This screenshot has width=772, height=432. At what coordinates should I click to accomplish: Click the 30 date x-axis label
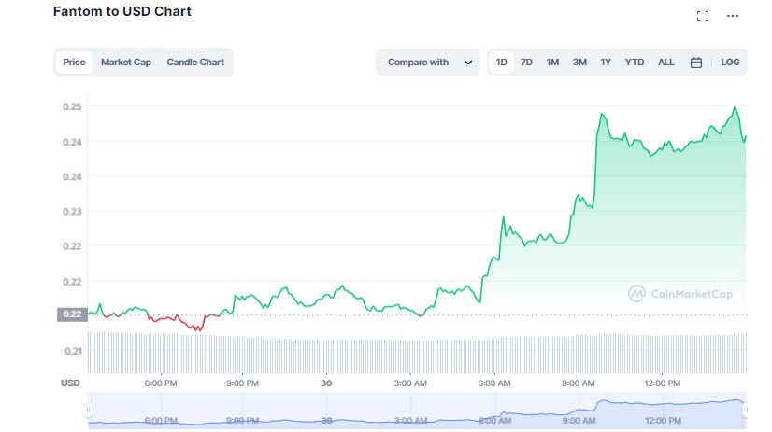[x=326, y=383]
